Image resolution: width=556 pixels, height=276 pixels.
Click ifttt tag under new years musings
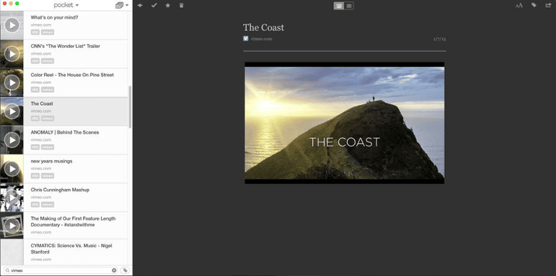point(35,176)
